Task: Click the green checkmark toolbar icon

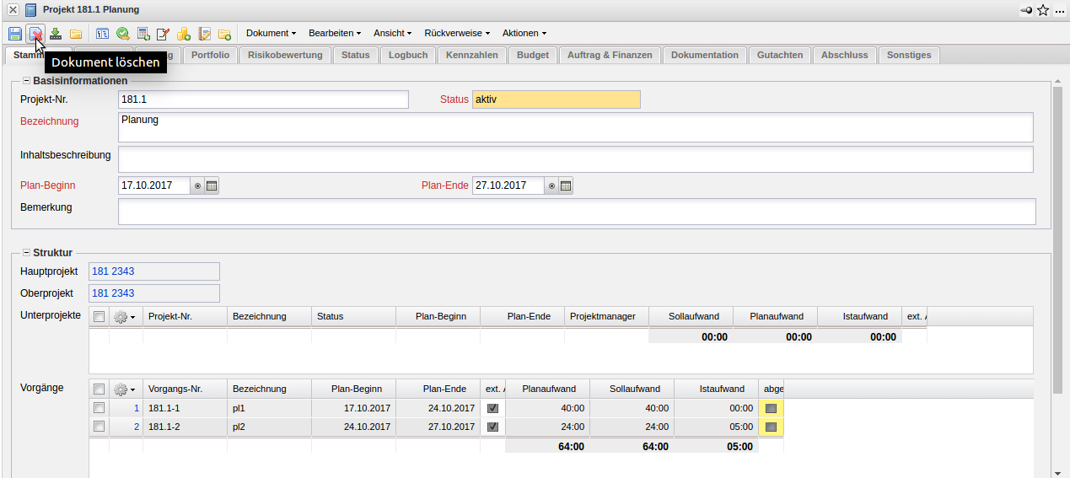Action: 123,34
